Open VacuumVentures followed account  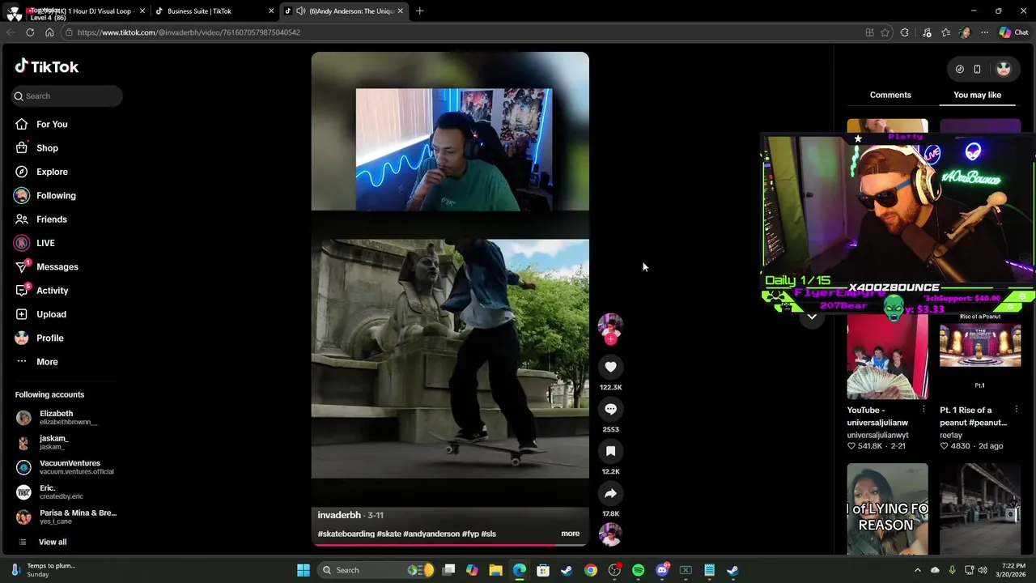click(x=65, y=467)
